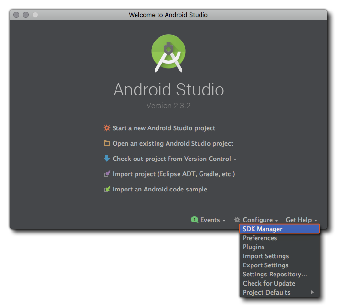This screenshot has width=337, height=307.
Task: Click the Configure gear icon
Action: [237, 220]
